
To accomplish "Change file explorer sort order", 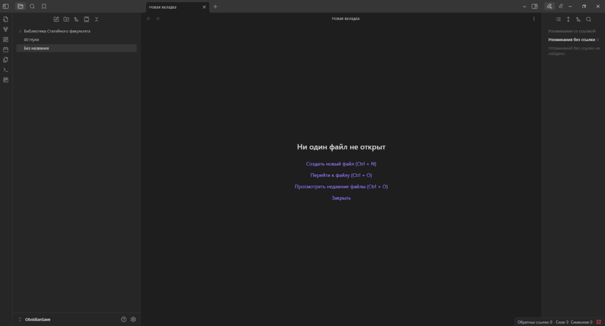I will (x=76, y=19).
